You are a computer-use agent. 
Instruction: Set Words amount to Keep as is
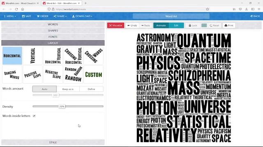pos(68,89)
